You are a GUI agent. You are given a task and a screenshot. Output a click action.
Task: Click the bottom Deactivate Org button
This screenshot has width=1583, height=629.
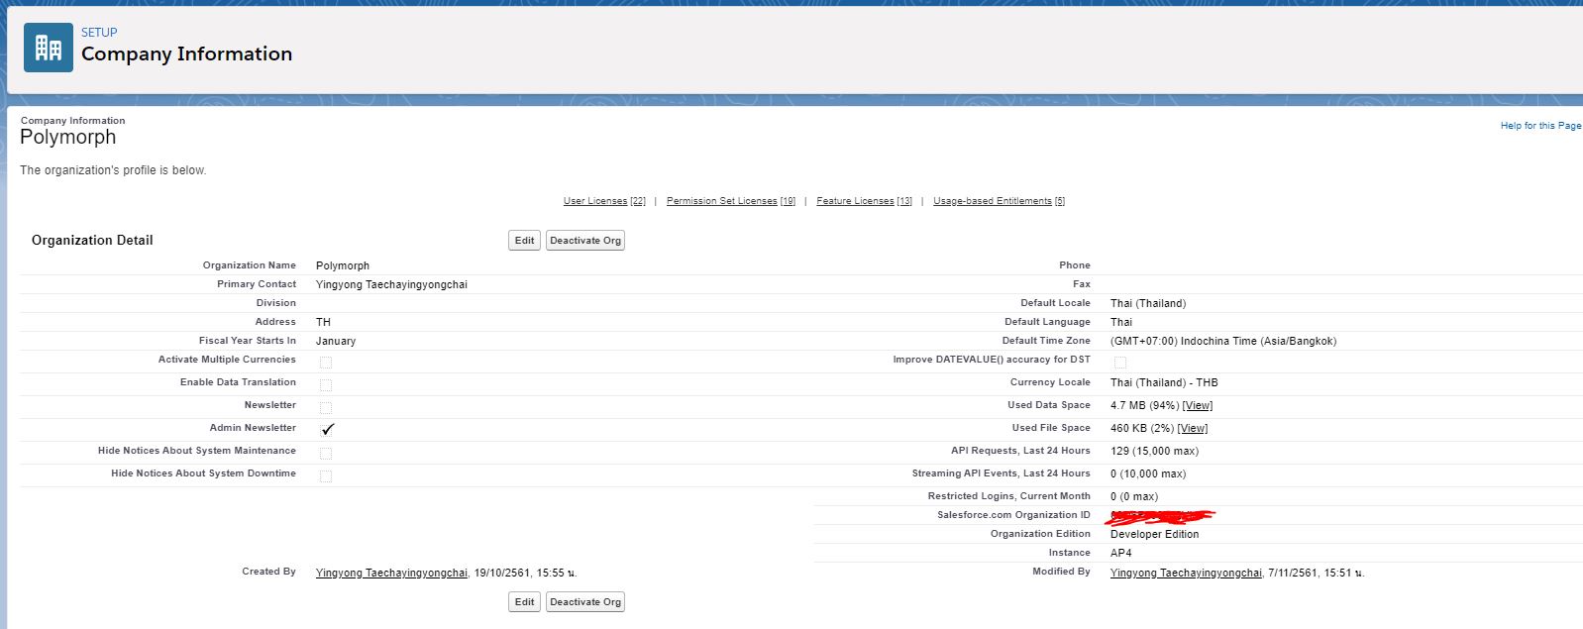pyautogui.click(x=585, y=602)
